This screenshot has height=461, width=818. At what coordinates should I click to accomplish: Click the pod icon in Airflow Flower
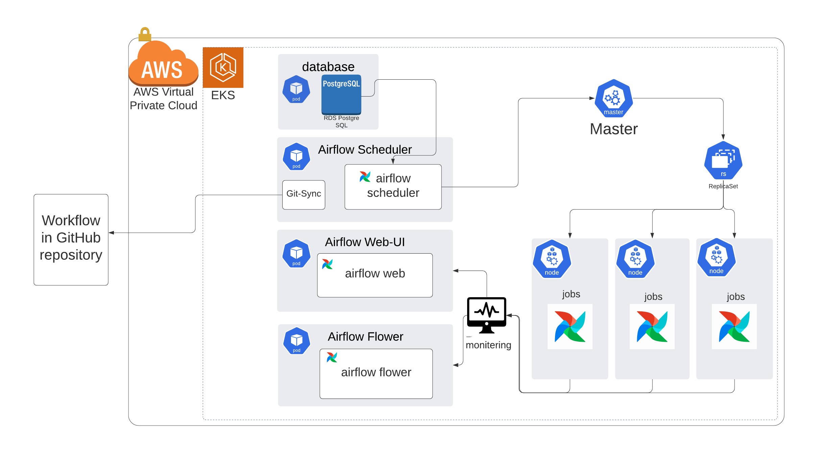click(x=296, y=341)
